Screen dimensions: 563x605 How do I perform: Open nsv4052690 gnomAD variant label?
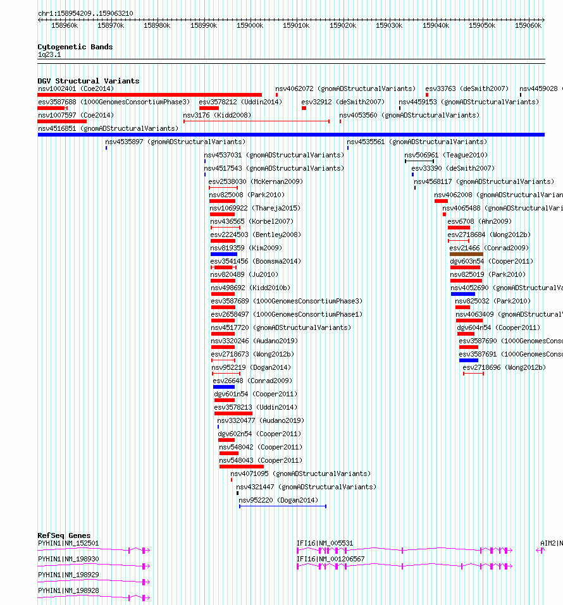pyautogui.click(x=507, y=288)
